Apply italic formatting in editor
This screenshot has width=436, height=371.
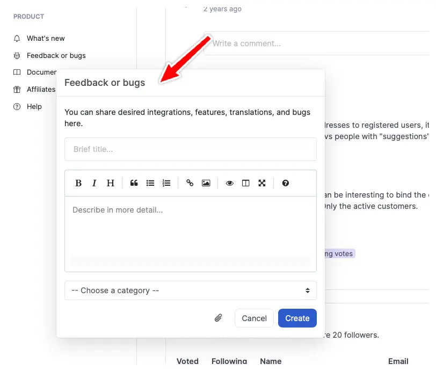(95, 183)
